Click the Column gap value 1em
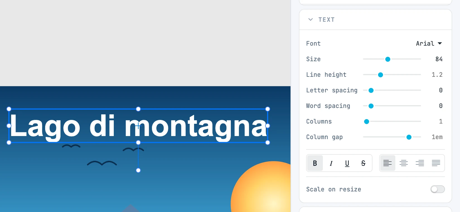The image size is (460, 212). pyautogui.click(x=437, y=137)
